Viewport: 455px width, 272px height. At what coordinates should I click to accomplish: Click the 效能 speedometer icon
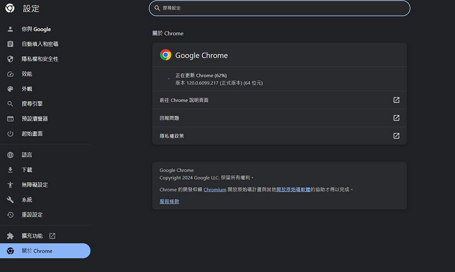pyautogui.click(x=10, y=74)
